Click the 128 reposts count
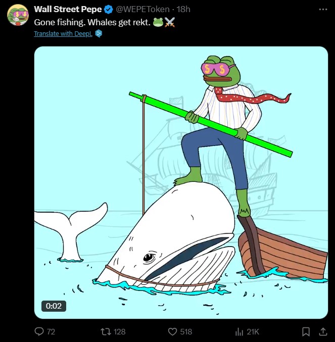 point(120,332)
